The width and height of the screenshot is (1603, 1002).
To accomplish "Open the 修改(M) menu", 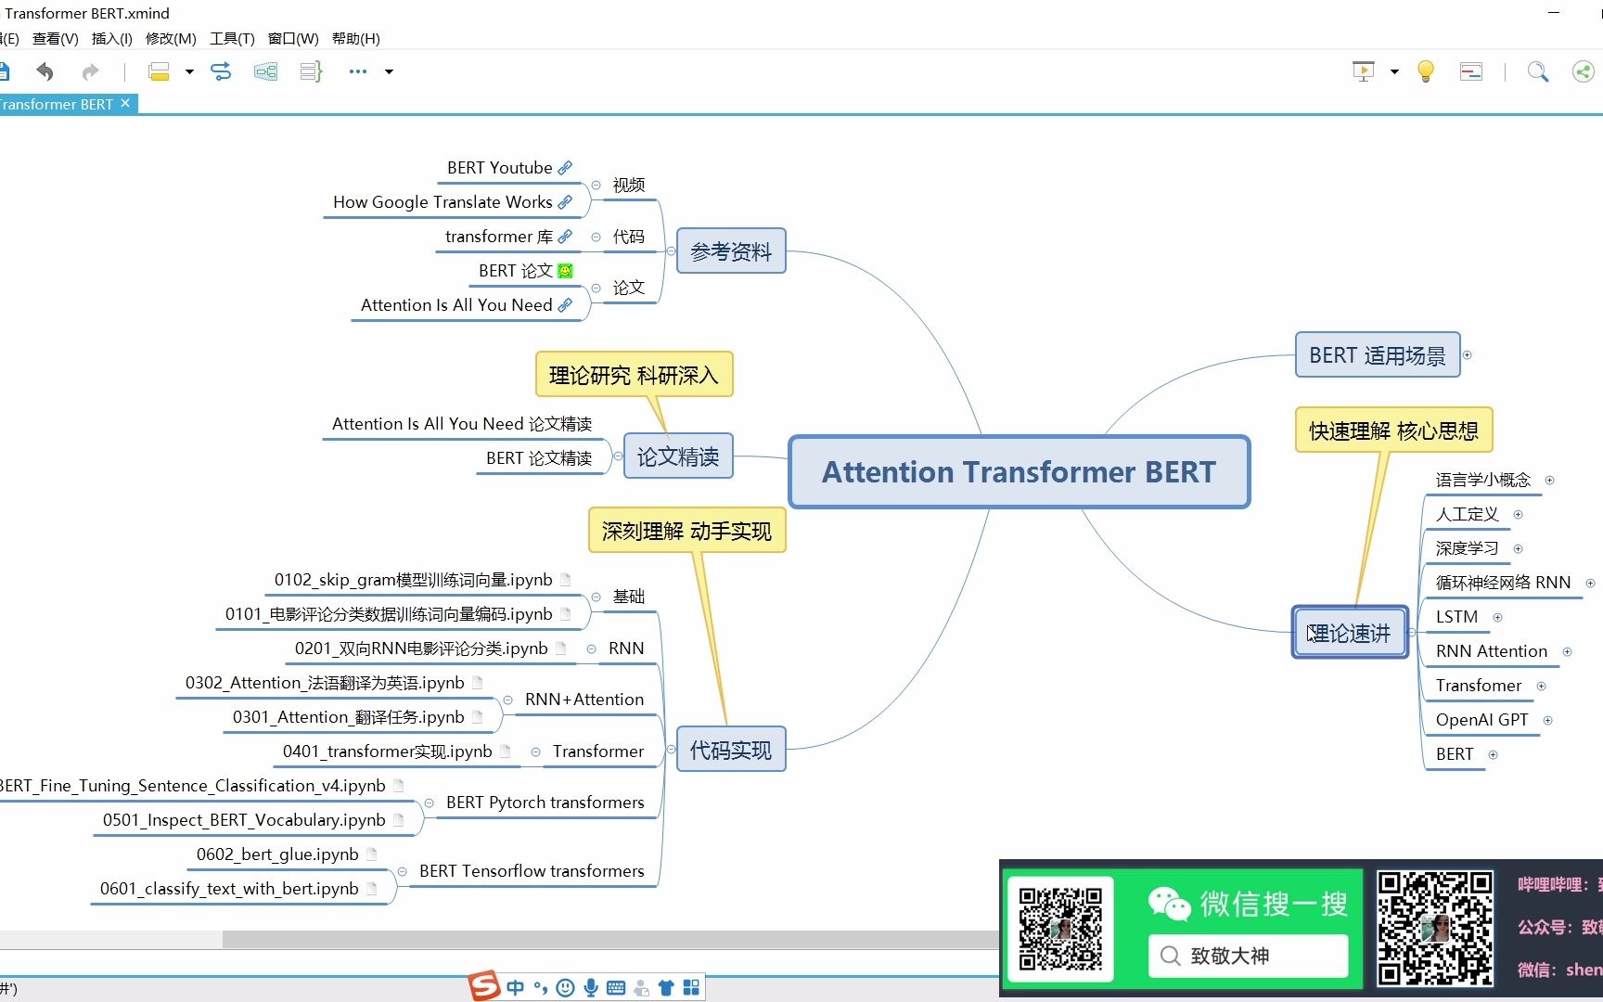I will point(171,38).
